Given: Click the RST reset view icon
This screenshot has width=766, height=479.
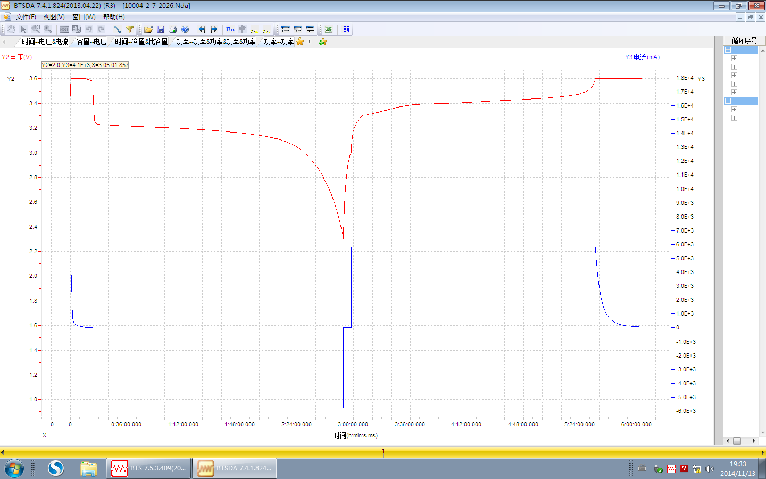Looking at the screenshot, I should point(64,29).
